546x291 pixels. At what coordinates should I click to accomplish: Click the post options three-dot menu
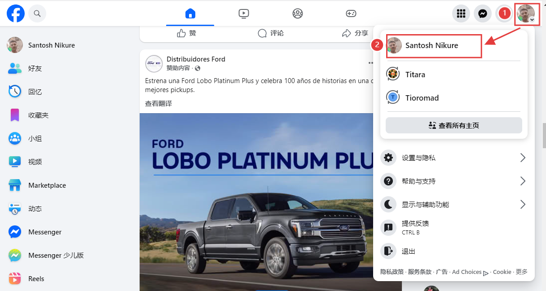(370, 63)
